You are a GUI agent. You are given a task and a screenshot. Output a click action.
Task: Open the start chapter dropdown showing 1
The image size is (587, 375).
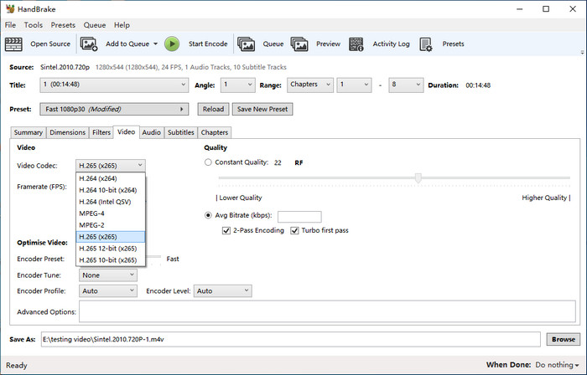(x=354, y=85)
